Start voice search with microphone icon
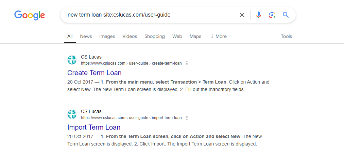The image size is (344, 156). tap(259, 15)
